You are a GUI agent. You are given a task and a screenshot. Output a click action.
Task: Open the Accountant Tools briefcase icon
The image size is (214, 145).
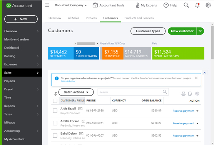[95, 5]
